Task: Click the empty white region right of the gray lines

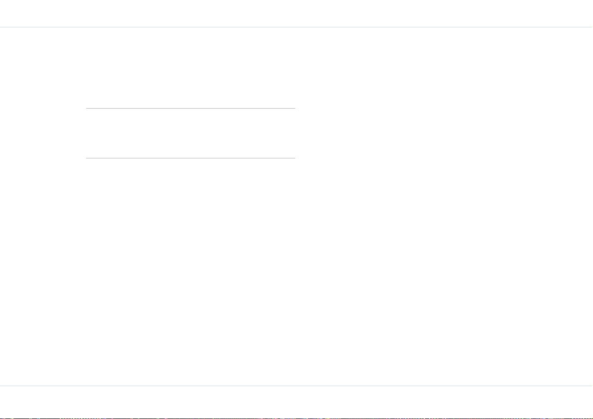Action: coord(444,206)
